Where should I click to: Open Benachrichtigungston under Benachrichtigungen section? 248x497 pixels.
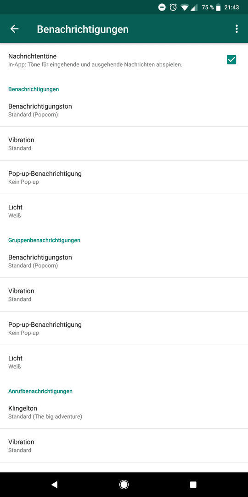point(124,110)
